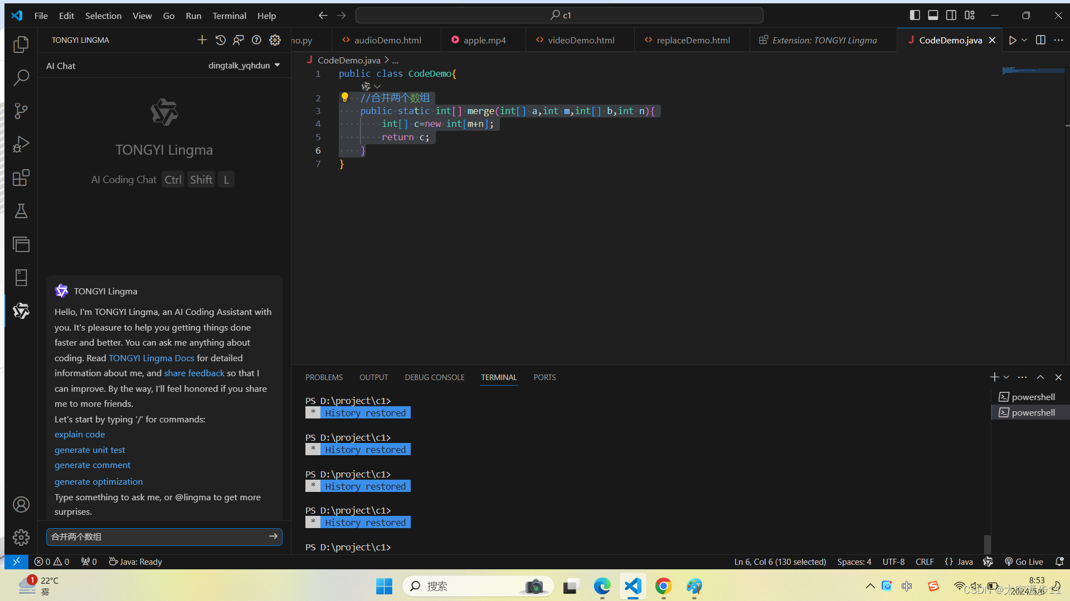Open the Manage gear in activity bar
The width and height of the screenshot is (1070, 601).
tap(21, 537)
